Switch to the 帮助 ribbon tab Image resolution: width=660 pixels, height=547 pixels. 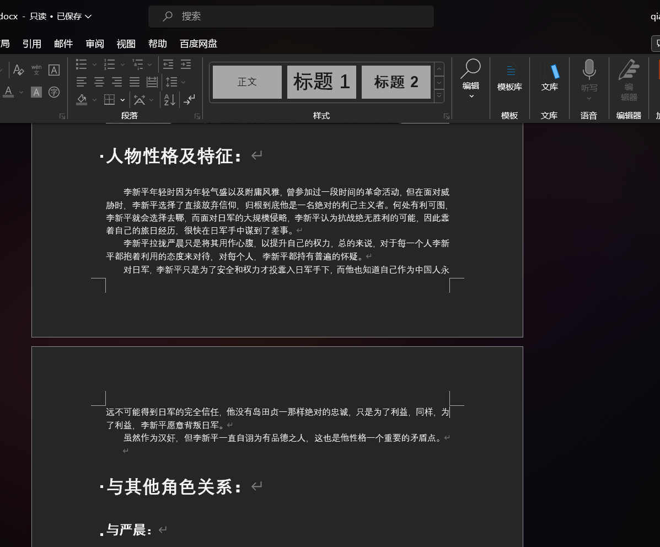[158, 44]
